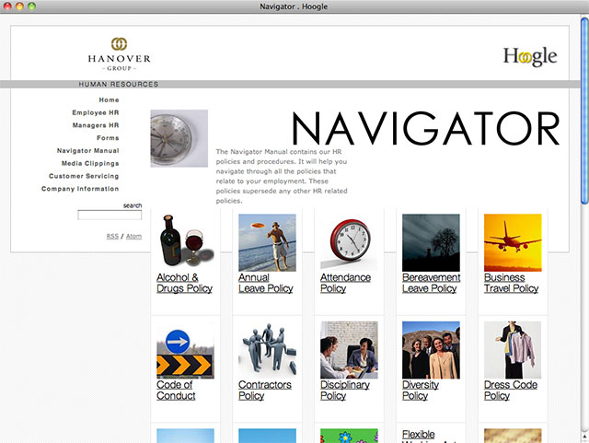Subscribe via the RSS link
Viewport: 589px width, 443px height.
112,236
